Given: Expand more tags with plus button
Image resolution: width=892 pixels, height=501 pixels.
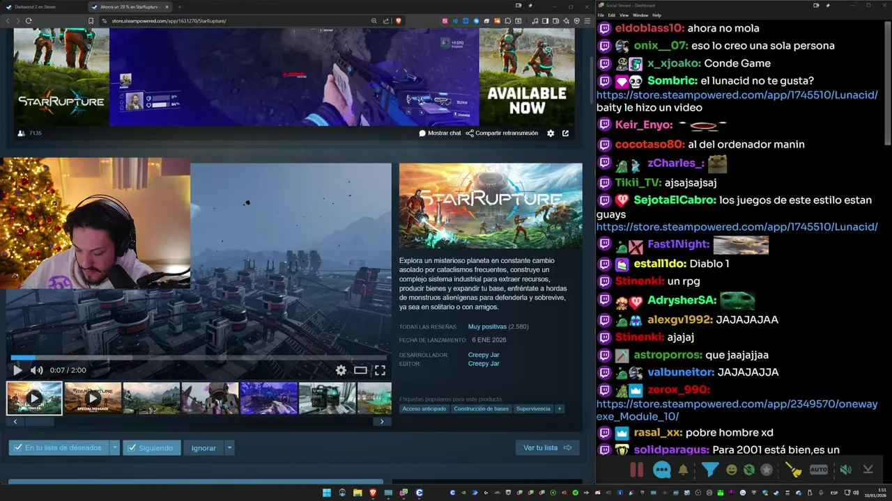Looking at the screenshot, I should 559,408.
